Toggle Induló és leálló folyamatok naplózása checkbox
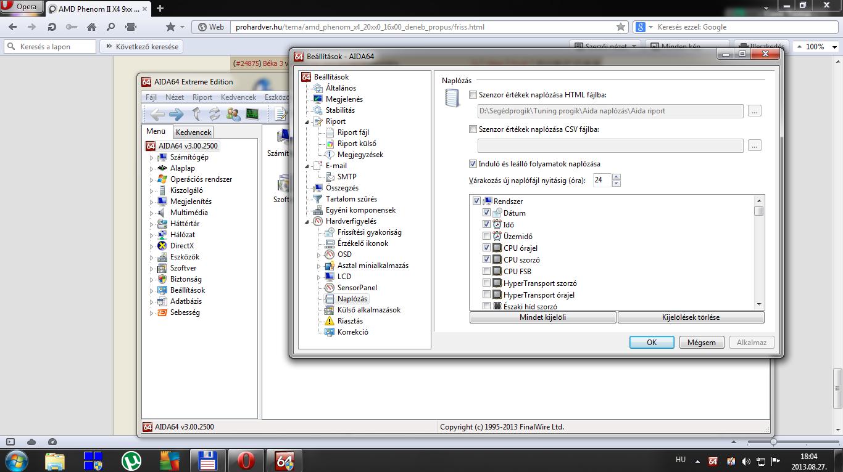Image resolution: width=843 pixels, height=472 pixels. pyautogui.click(x=473, y=164)
